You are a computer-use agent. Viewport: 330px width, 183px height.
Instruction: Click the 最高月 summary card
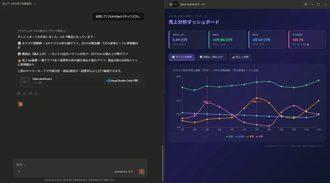pos(227,40)
